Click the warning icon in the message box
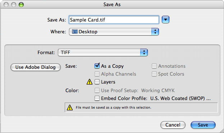 click(70, 108)
